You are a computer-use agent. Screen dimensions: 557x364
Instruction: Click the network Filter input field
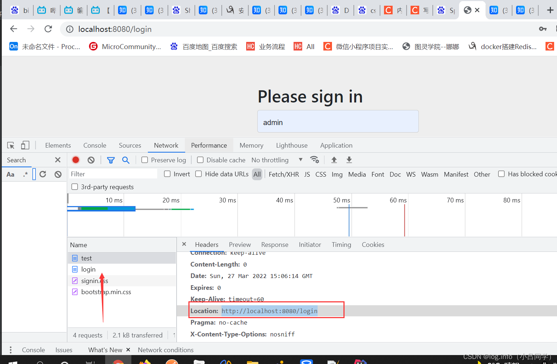(113, 174)
